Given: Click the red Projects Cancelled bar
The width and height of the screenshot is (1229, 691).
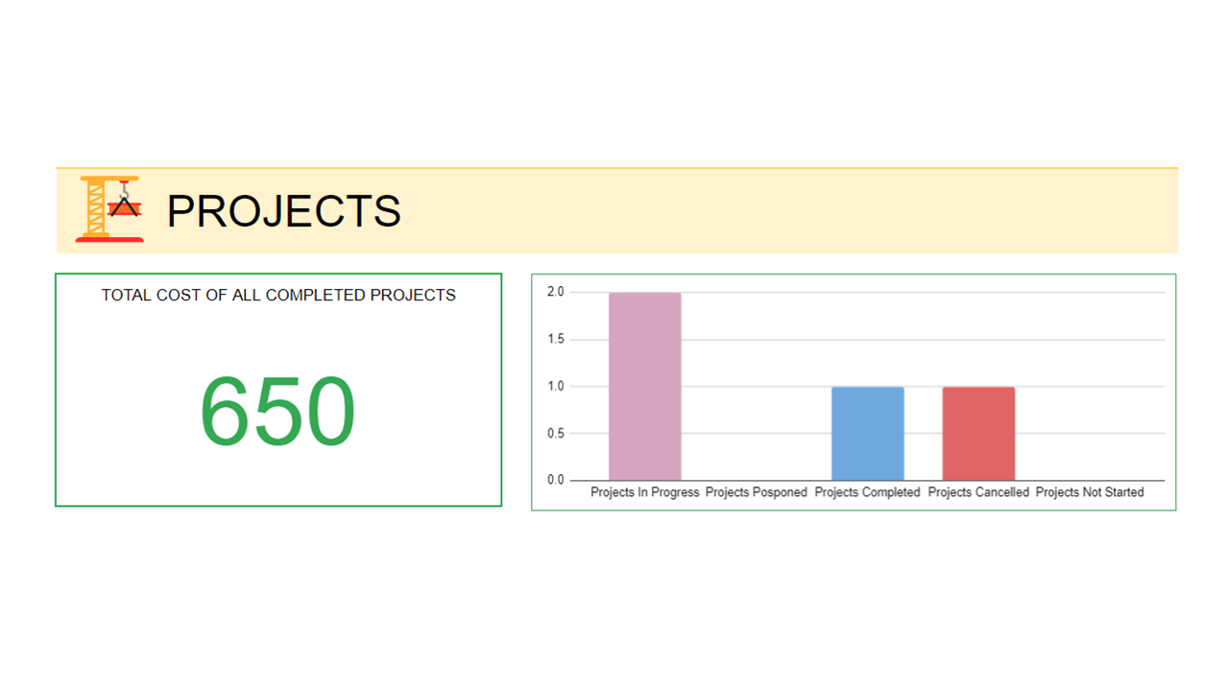Looking at the screenshot, I should 978,434.
